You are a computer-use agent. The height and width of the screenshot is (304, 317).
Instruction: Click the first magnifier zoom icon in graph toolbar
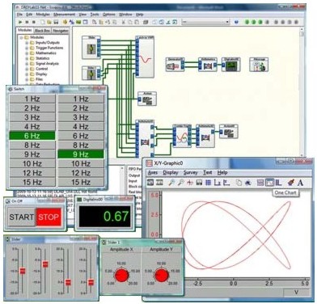tap(171, 183)
